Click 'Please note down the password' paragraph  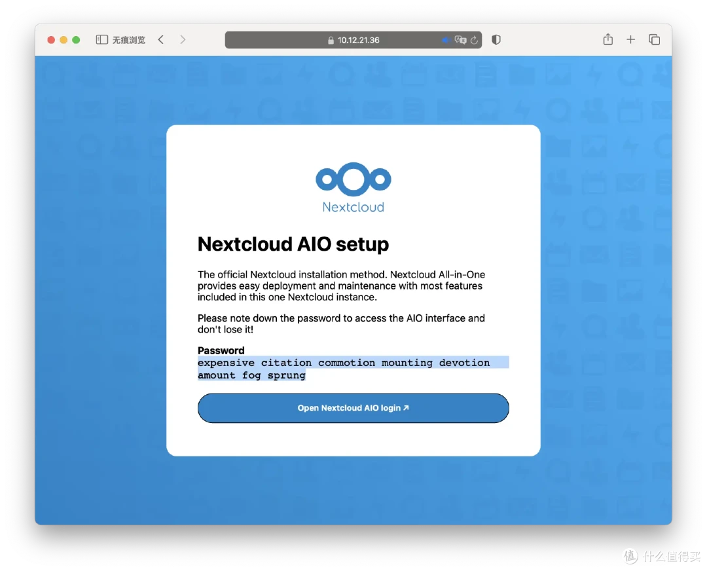tap(341, 324)
